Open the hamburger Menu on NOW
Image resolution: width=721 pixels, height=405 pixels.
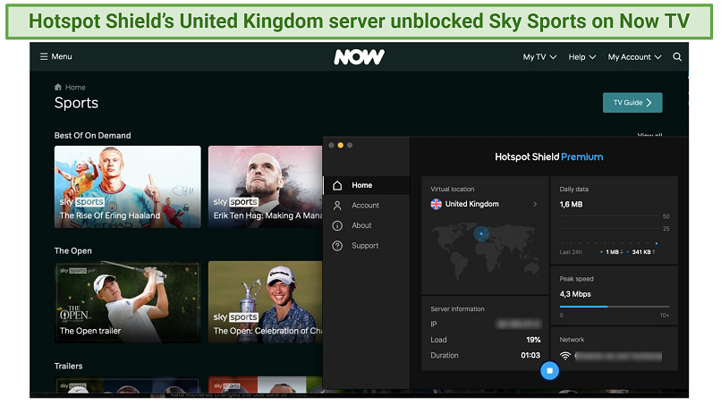tap(55, 56)
